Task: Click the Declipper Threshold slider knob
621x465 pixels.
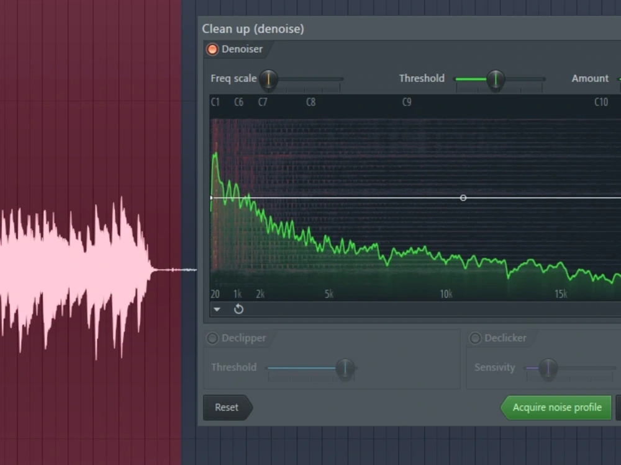Action: (x=345, y=368)
